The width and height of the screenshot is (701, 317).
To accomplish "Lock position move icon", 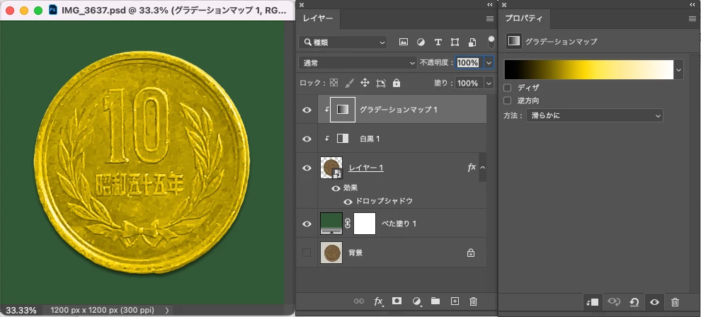I will coord(365,83).
